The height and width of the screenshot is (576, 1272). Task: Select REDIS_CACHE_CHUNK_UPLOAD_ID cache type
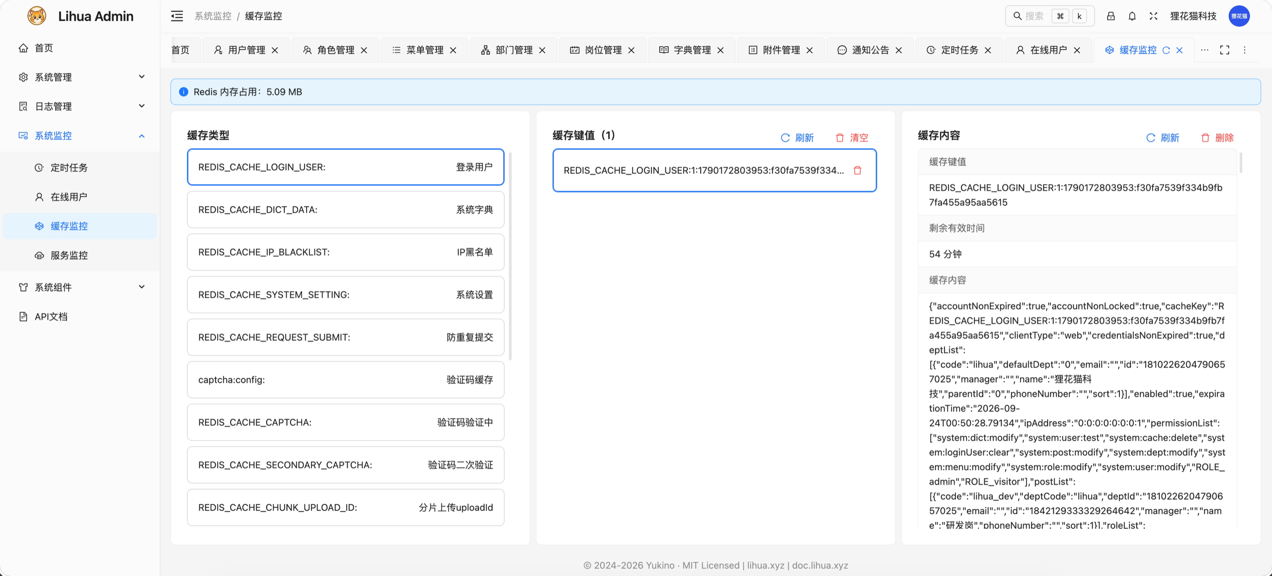(346, 507)
